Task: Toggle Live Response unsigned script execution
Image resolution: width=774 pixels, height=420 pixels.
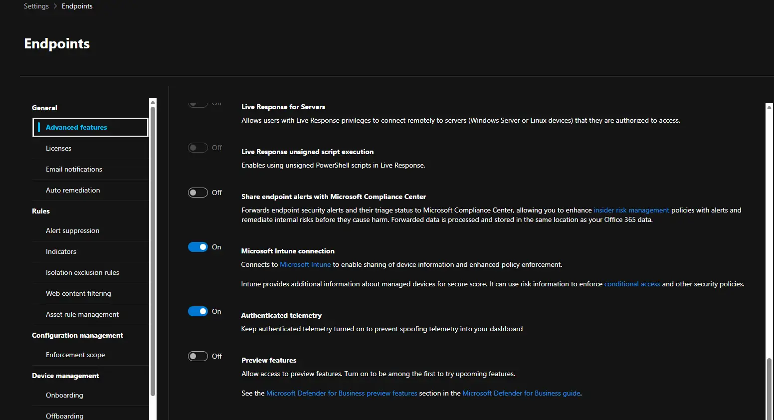Action: tap(198, 148)
